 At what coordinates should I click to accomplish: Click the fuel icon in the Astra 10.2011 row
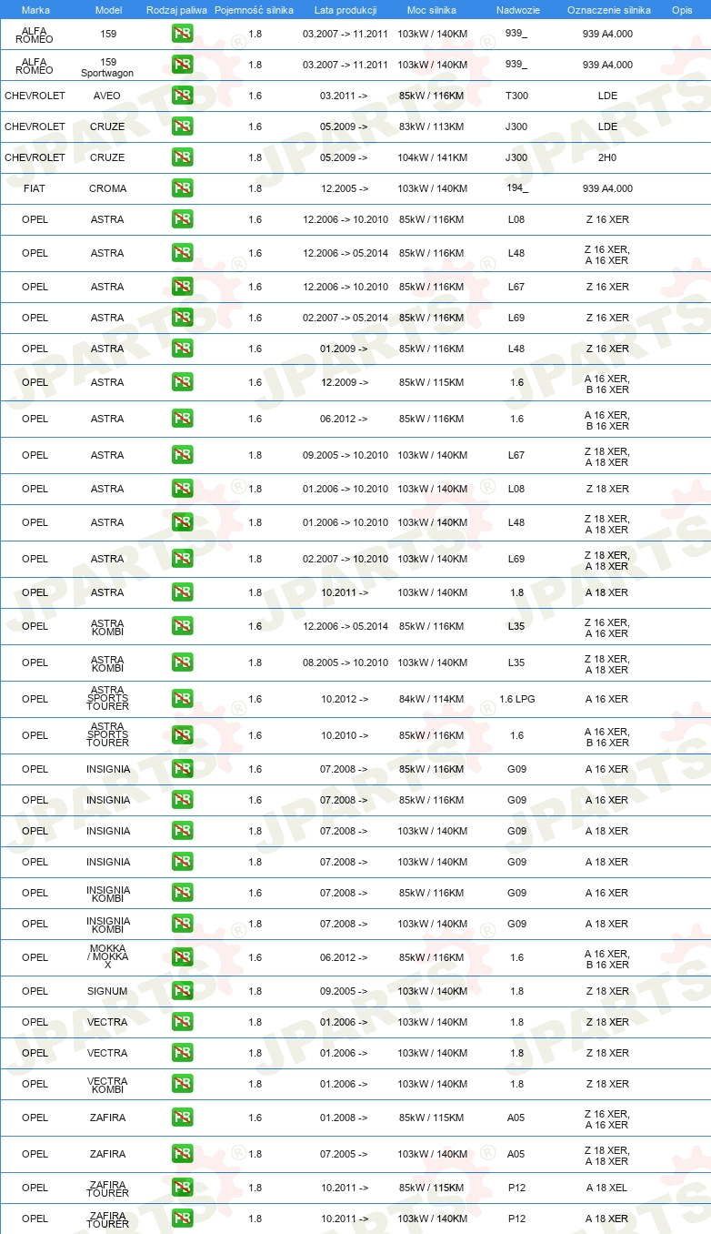(x=183, y=592)
